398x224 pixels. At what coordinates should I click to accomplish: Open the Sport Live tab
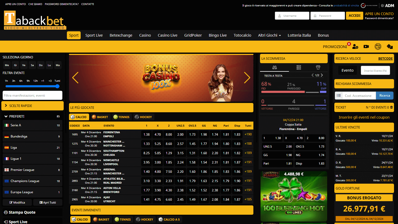(x=94, y=35)
